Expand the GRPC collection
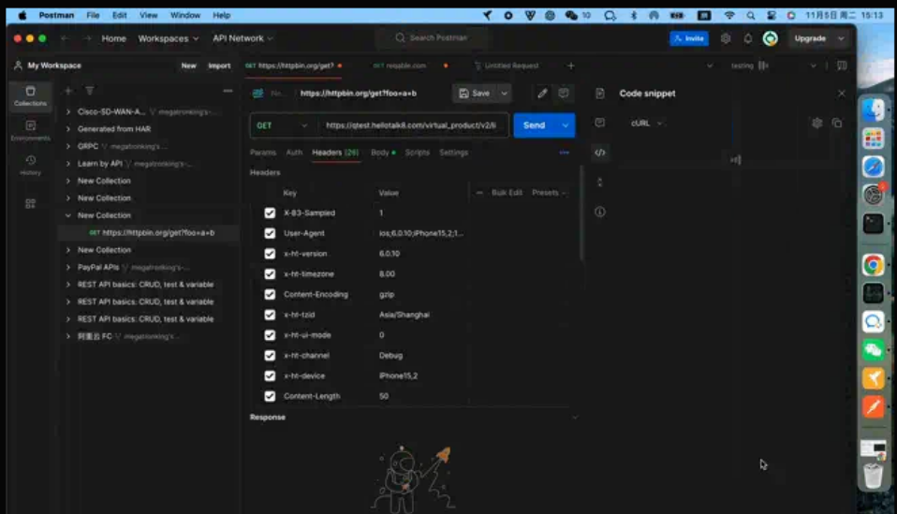This screenshot has height=514, width=897. [68, 146]
